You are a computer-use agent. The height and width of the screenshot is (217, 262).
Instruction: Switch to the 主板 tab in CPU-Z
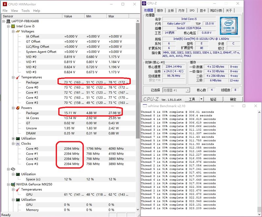pos(171,10)
